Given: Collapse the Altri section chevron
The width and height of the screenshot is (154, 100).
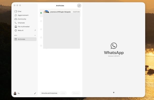Looking at the screenshot, I should [35, 35].
